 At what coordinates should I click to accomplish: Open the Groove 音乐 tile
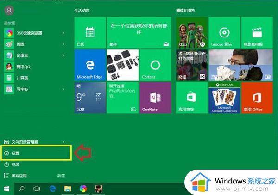coord(224,32)
